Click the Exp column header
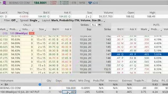The width and height of the screenshot is (168, 94). click(x=89, y=29)
